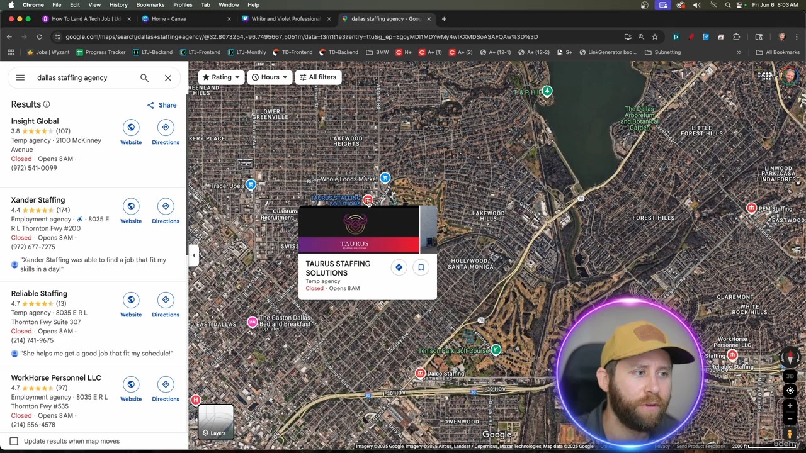
Task: Open Reliable Staffing listing title
Action: [x=39, y=294]
